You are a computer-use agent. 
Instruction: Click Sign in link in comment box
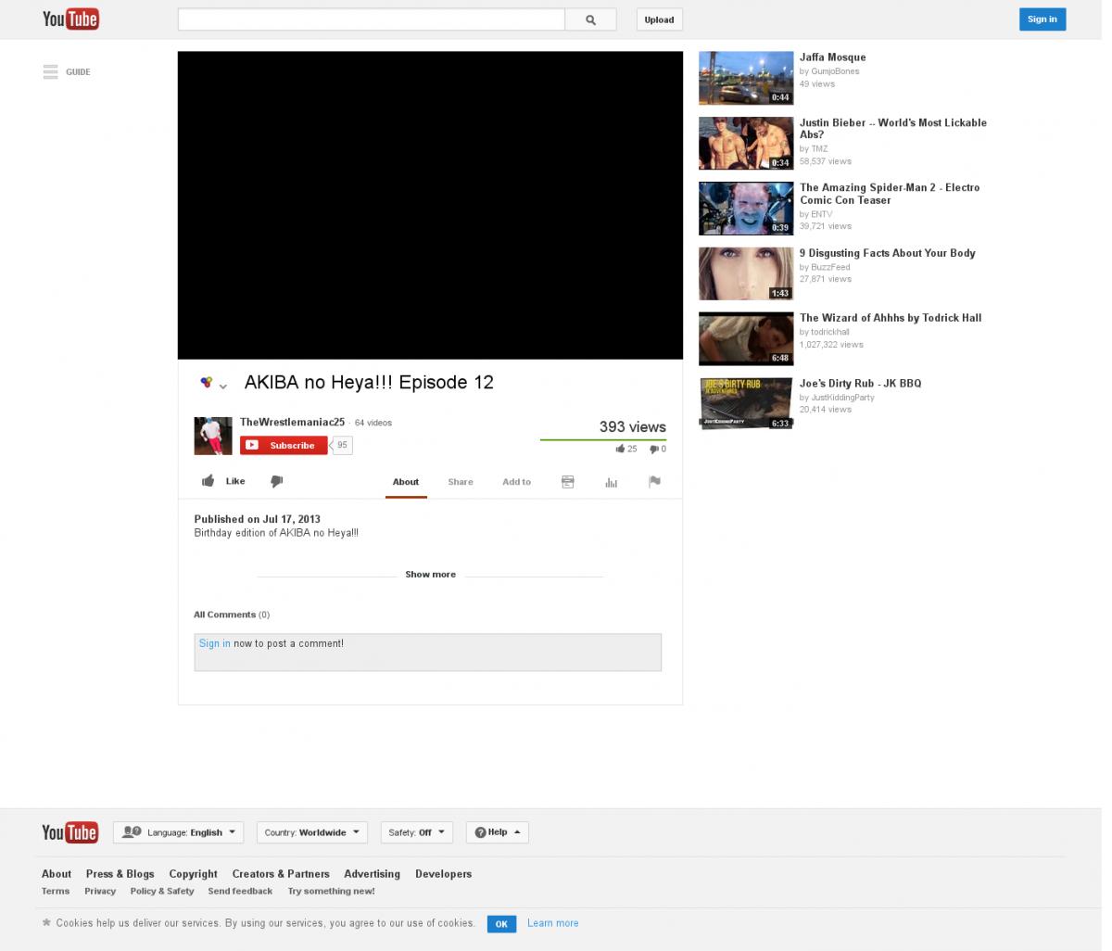pyautogui.click(x=215, y=643)
